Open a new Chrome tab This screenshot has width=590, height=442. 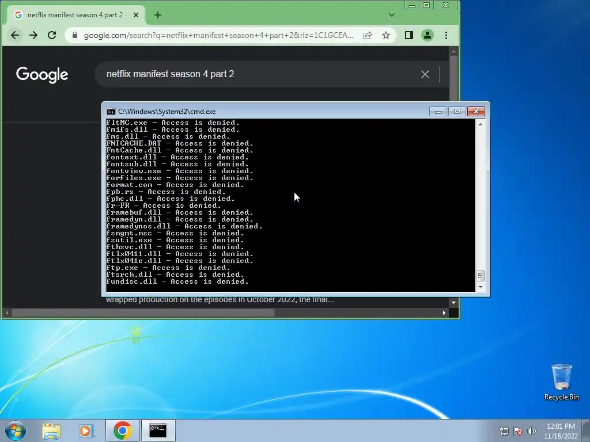coord(158,15)
